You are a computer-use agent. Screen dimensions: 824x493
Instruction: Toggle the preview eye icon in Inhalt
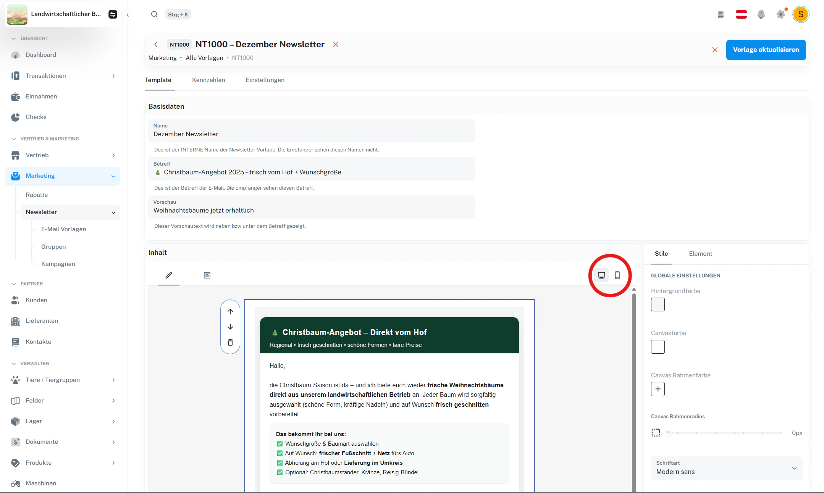[x=207, y=275]
